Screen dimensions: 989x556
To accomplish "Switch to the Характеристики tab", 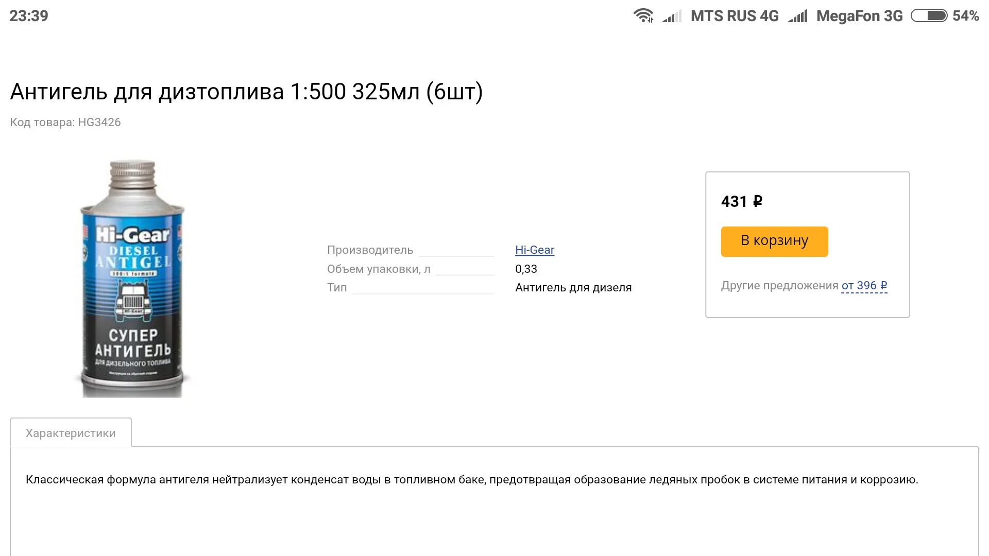I will [x=71, y=433].
